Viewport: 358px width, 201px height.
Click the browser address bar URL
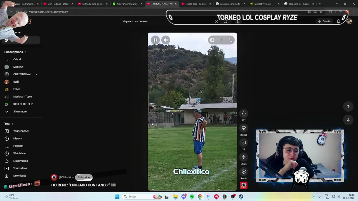coord(49,12)
